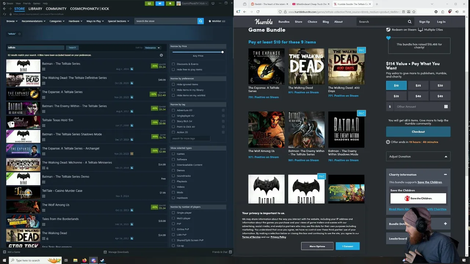470x264 pixels.
Task: Open The Wolf Among Us bundle thumbnail
Action: [266, 129]
